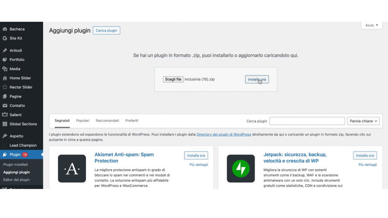This screenshot has width=388, height=218.
Task: Select Plugin installati in the submenu
Action: (16, 165)
